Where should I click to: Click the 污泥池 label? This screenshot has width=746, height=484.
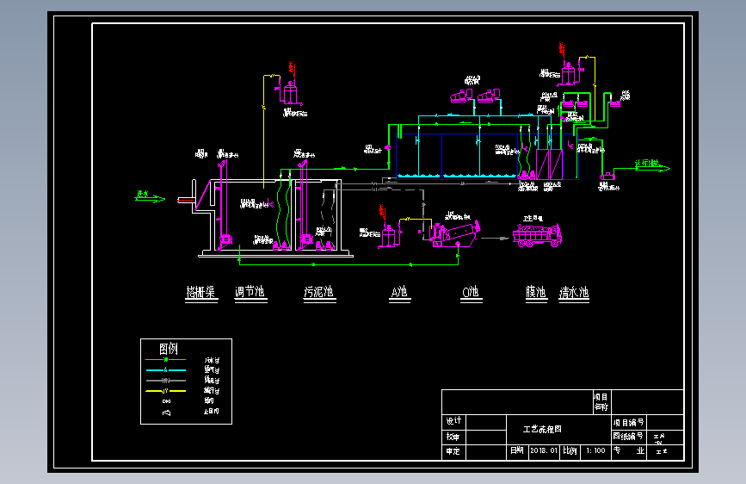tap(319, 292)
